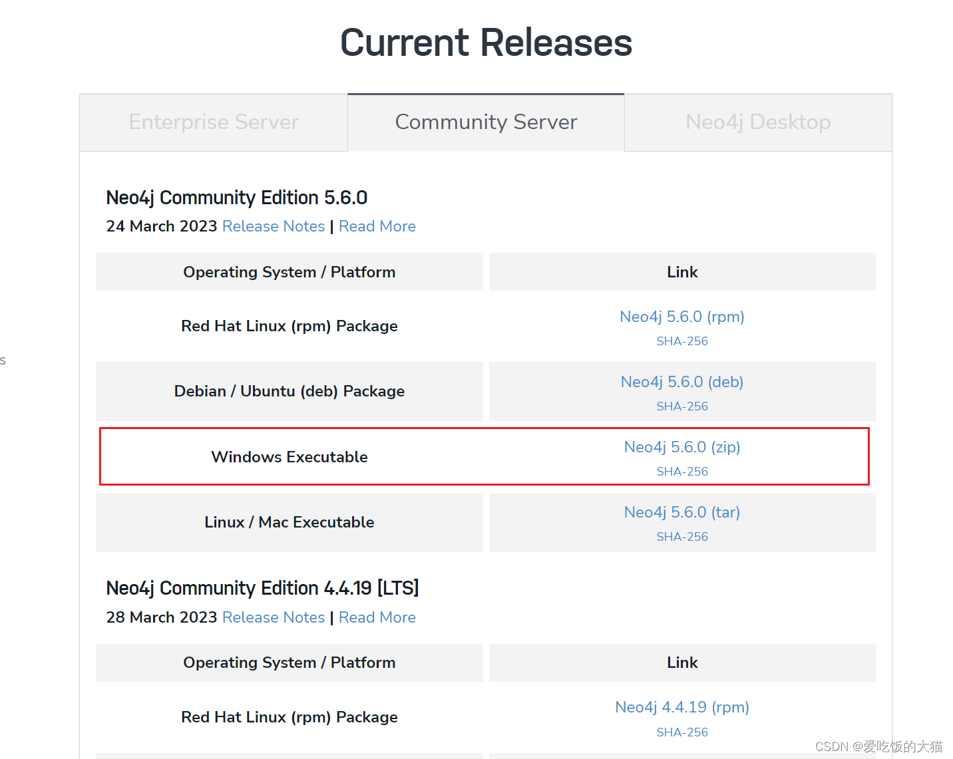
Task: Click the Neo4j Community Edition 4.4.19 [LTS] heading
Action: (262, 588)
